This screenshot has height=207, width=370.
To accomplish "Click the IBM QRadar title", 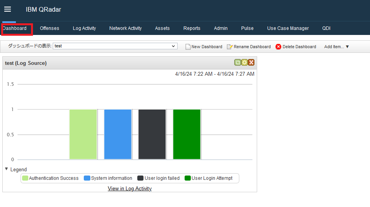I will click(x=43, y=9).
